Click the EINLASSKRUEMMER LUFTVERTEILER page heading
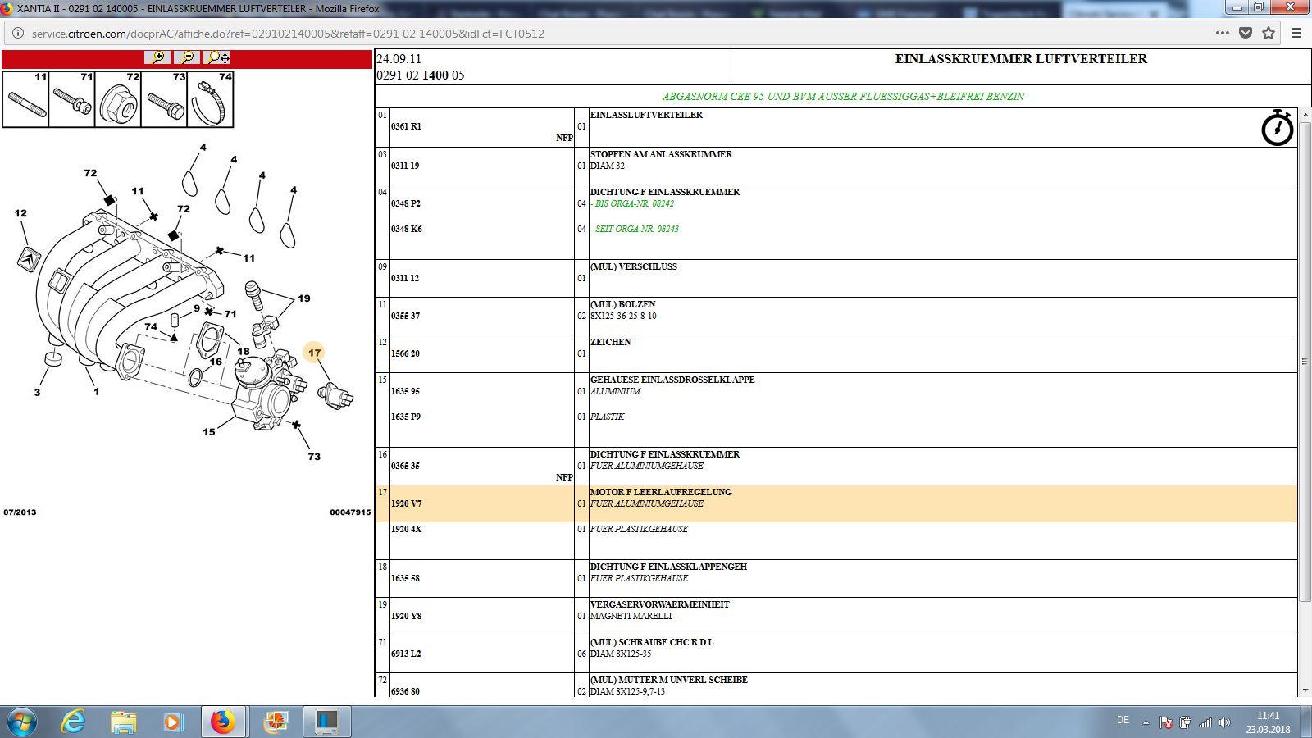 coord(1021,59)
